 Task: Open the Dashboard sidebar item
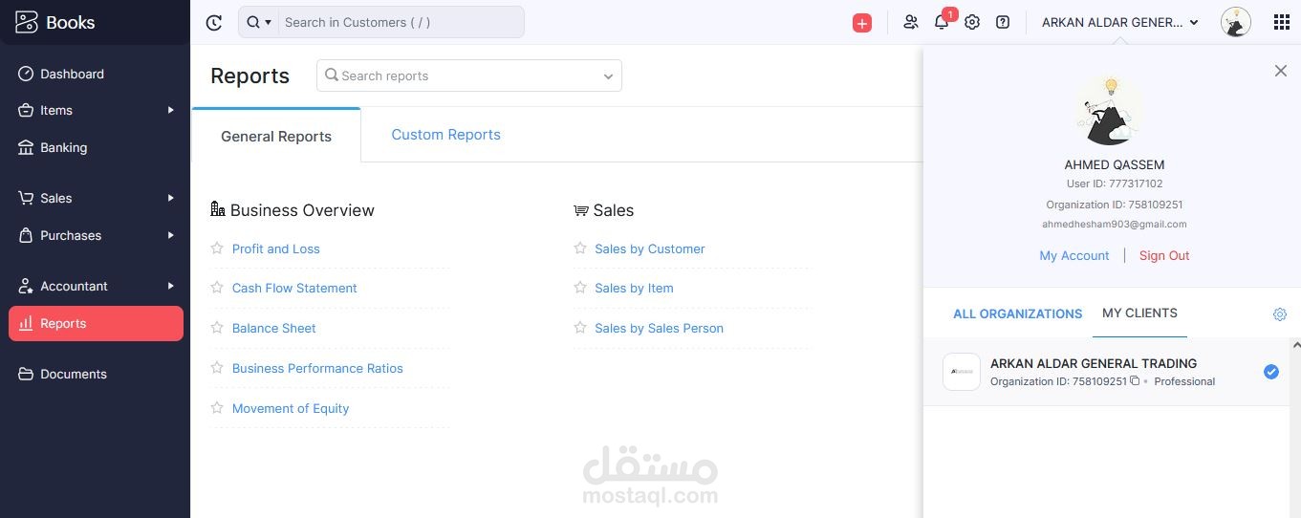coord(96,74)
